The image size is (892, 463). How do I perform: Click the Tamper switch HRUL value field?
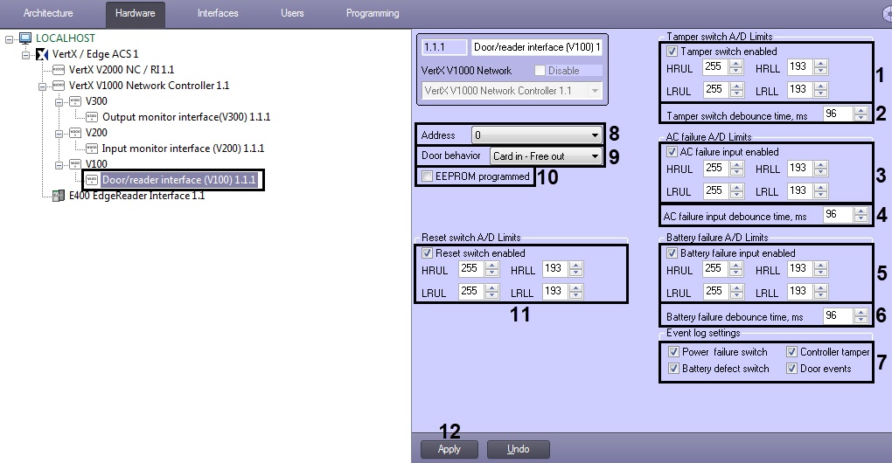715,67
